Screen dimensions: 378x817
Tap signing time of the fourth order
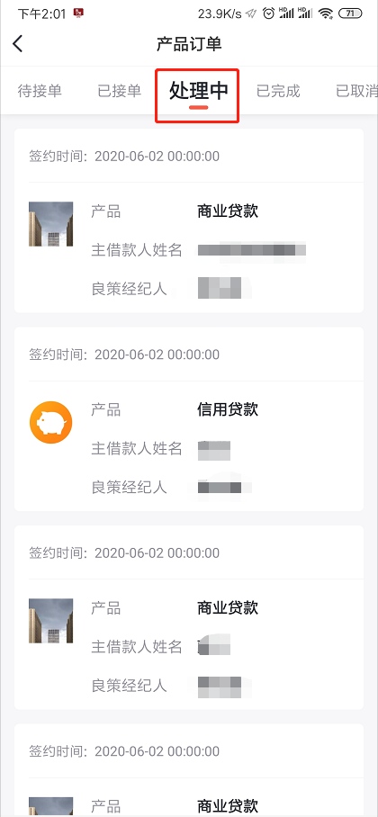(124, 751)
